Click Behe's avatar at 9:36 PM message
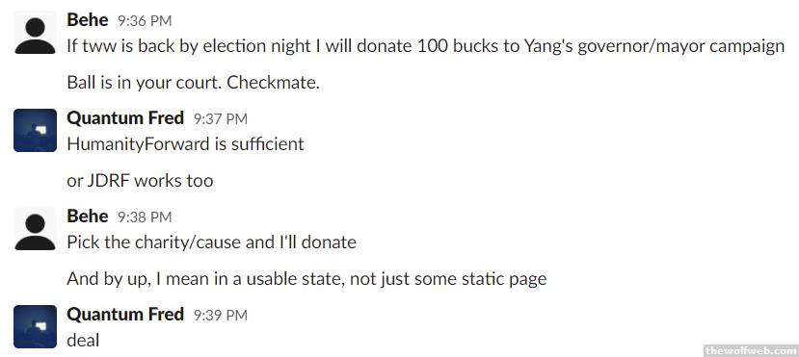The width and height of the screenshot is (799, 357). pos(35,32)
